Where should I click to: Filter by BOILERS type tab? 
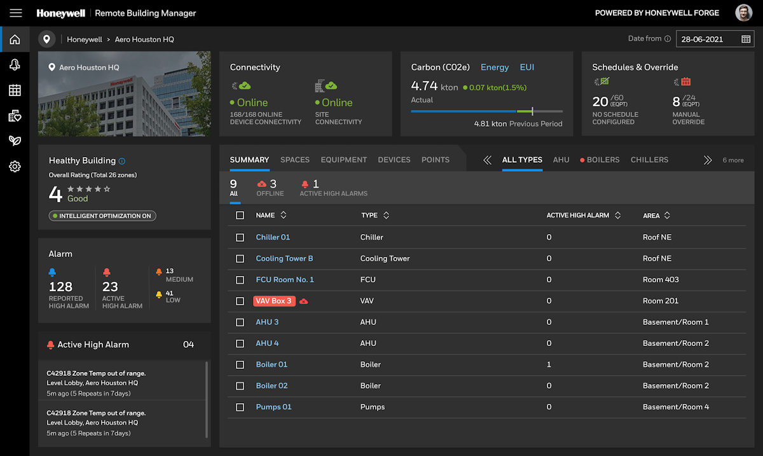[600, 160]
